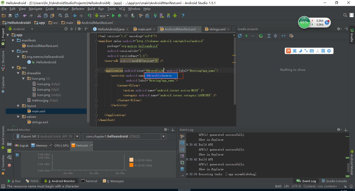Select @drawable/metrox autocomplete suggestion
This screenshot has width=355, height=191.
click(161, 76)
